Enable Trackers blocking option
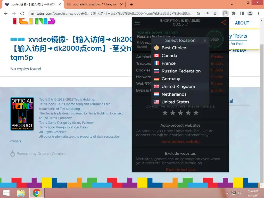Screen dimensions: 264x198 coord(217,63)
